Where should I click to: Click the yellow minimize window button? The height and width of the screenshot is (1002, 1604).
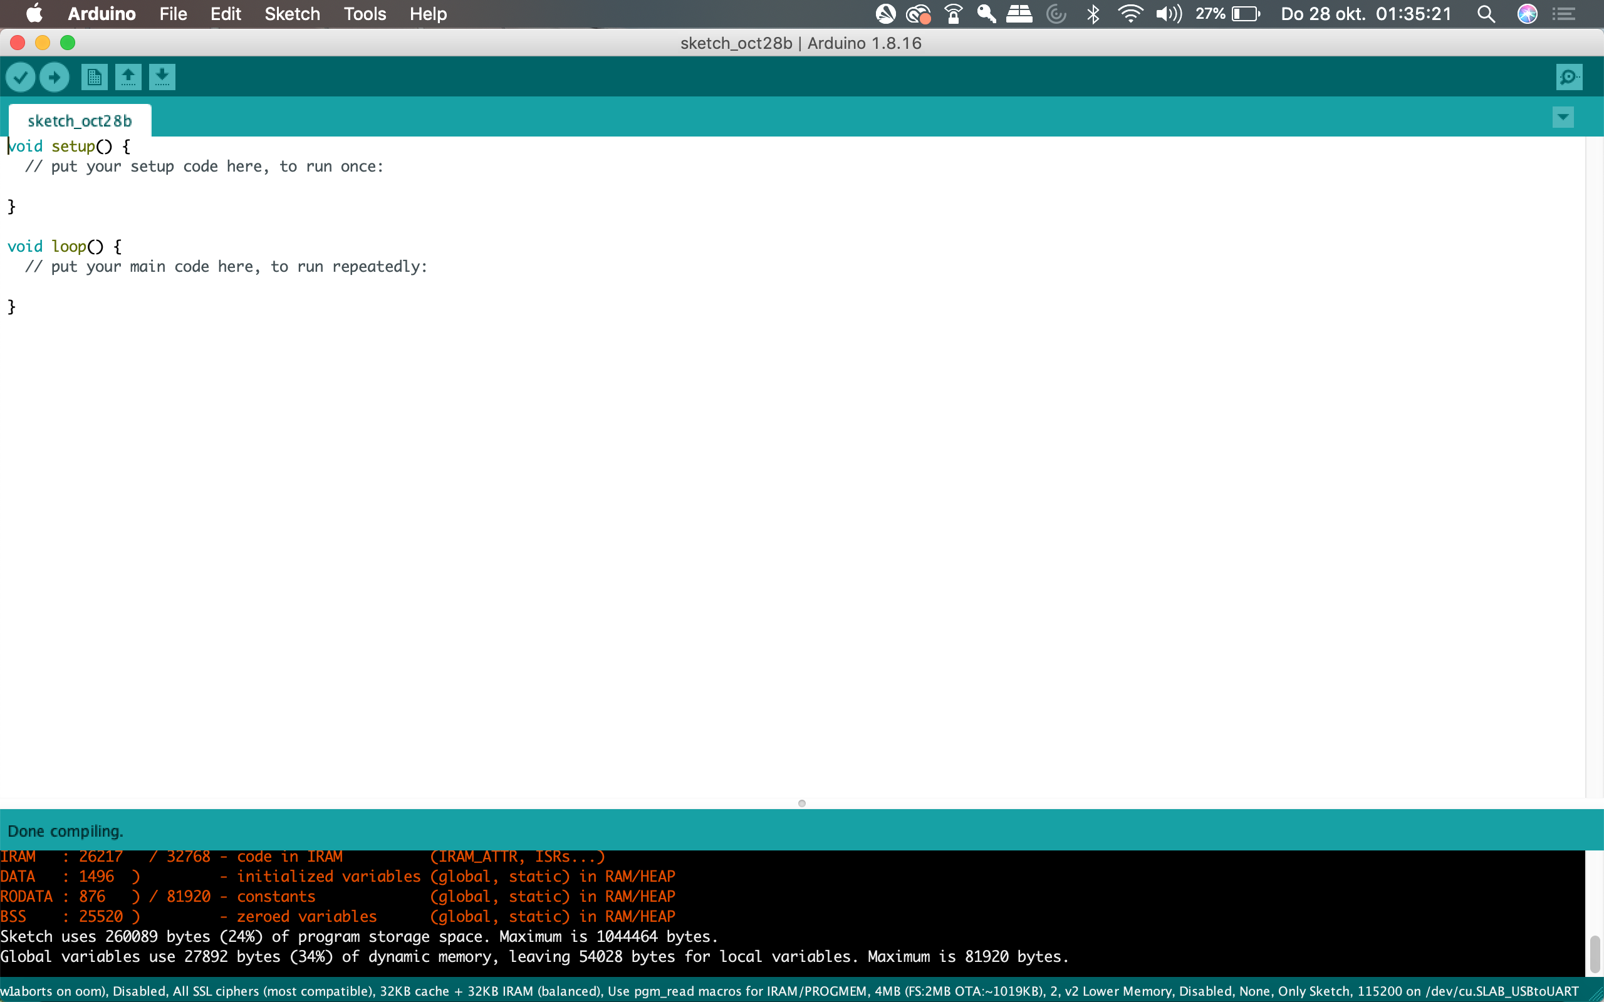coord(43,43)
